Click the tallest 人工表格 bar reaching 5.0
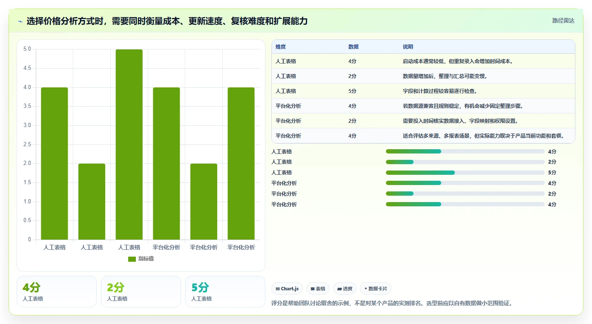Viewport: 592px width, 324px height. click(x=129, y=145)
